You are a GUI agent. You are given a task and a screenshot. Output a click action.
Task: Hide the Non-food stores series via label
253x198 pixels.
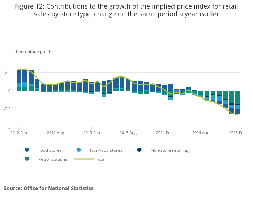[106, 150]
